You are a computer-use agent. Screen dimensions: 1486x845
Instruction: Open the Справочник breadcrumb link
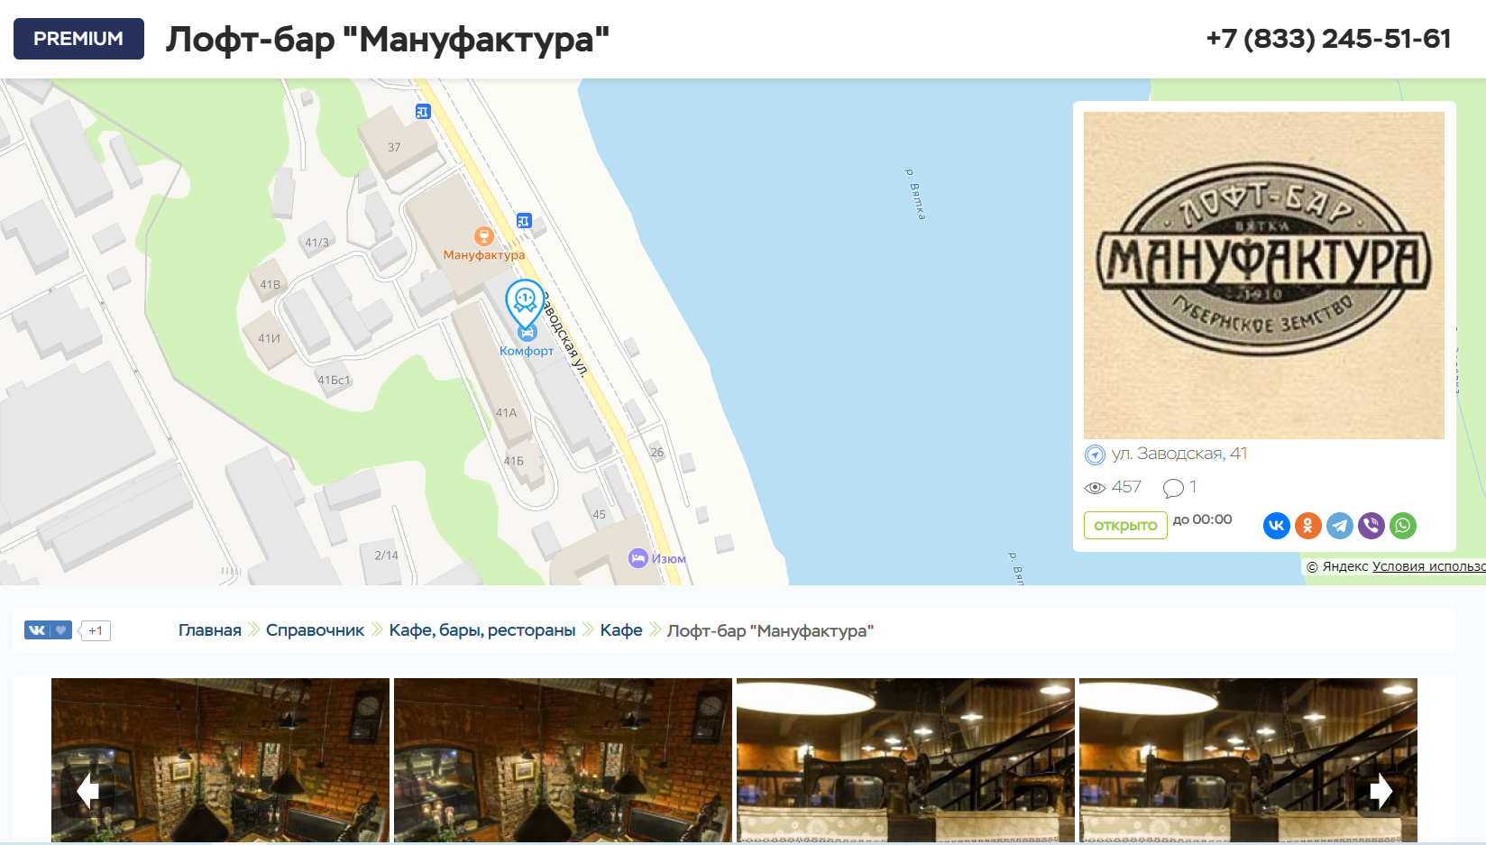(x=315, y=630)
